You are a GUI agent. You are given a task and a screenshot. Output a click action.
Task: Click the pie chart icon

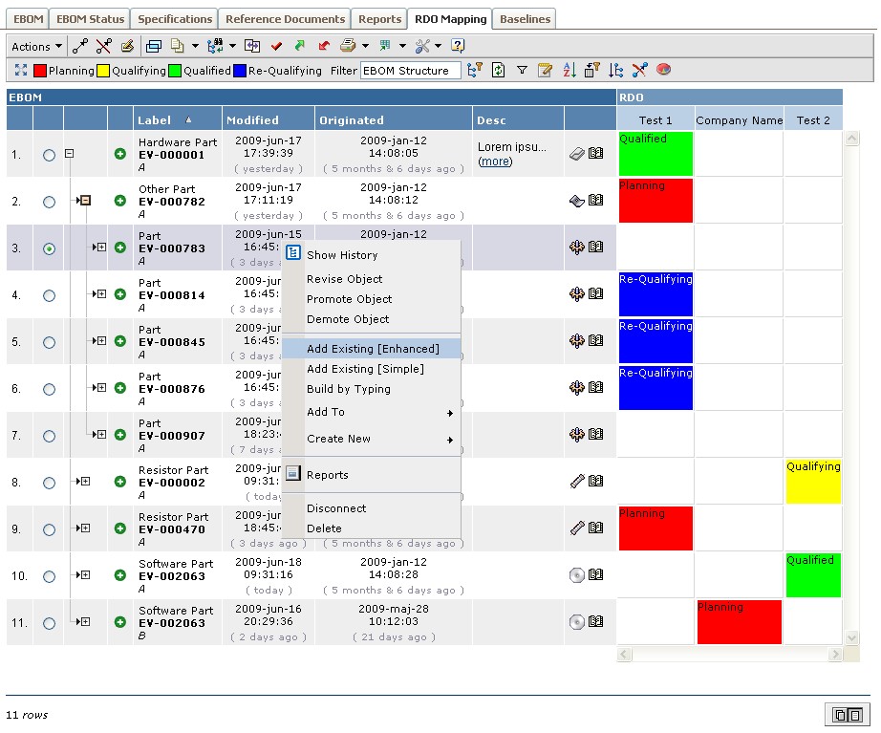(x=663, y=71)
